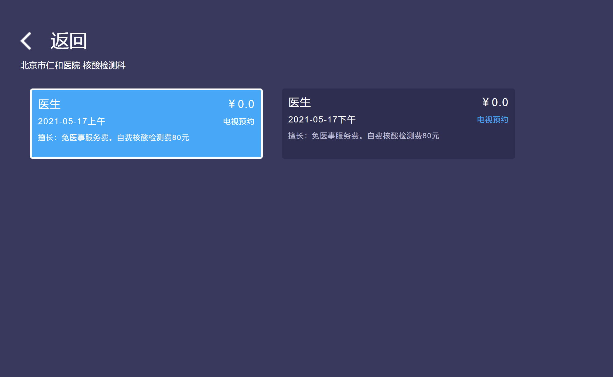Select the 2021-05-17上午 doctor card
This screenshot has width=613, height=377.
146,124
